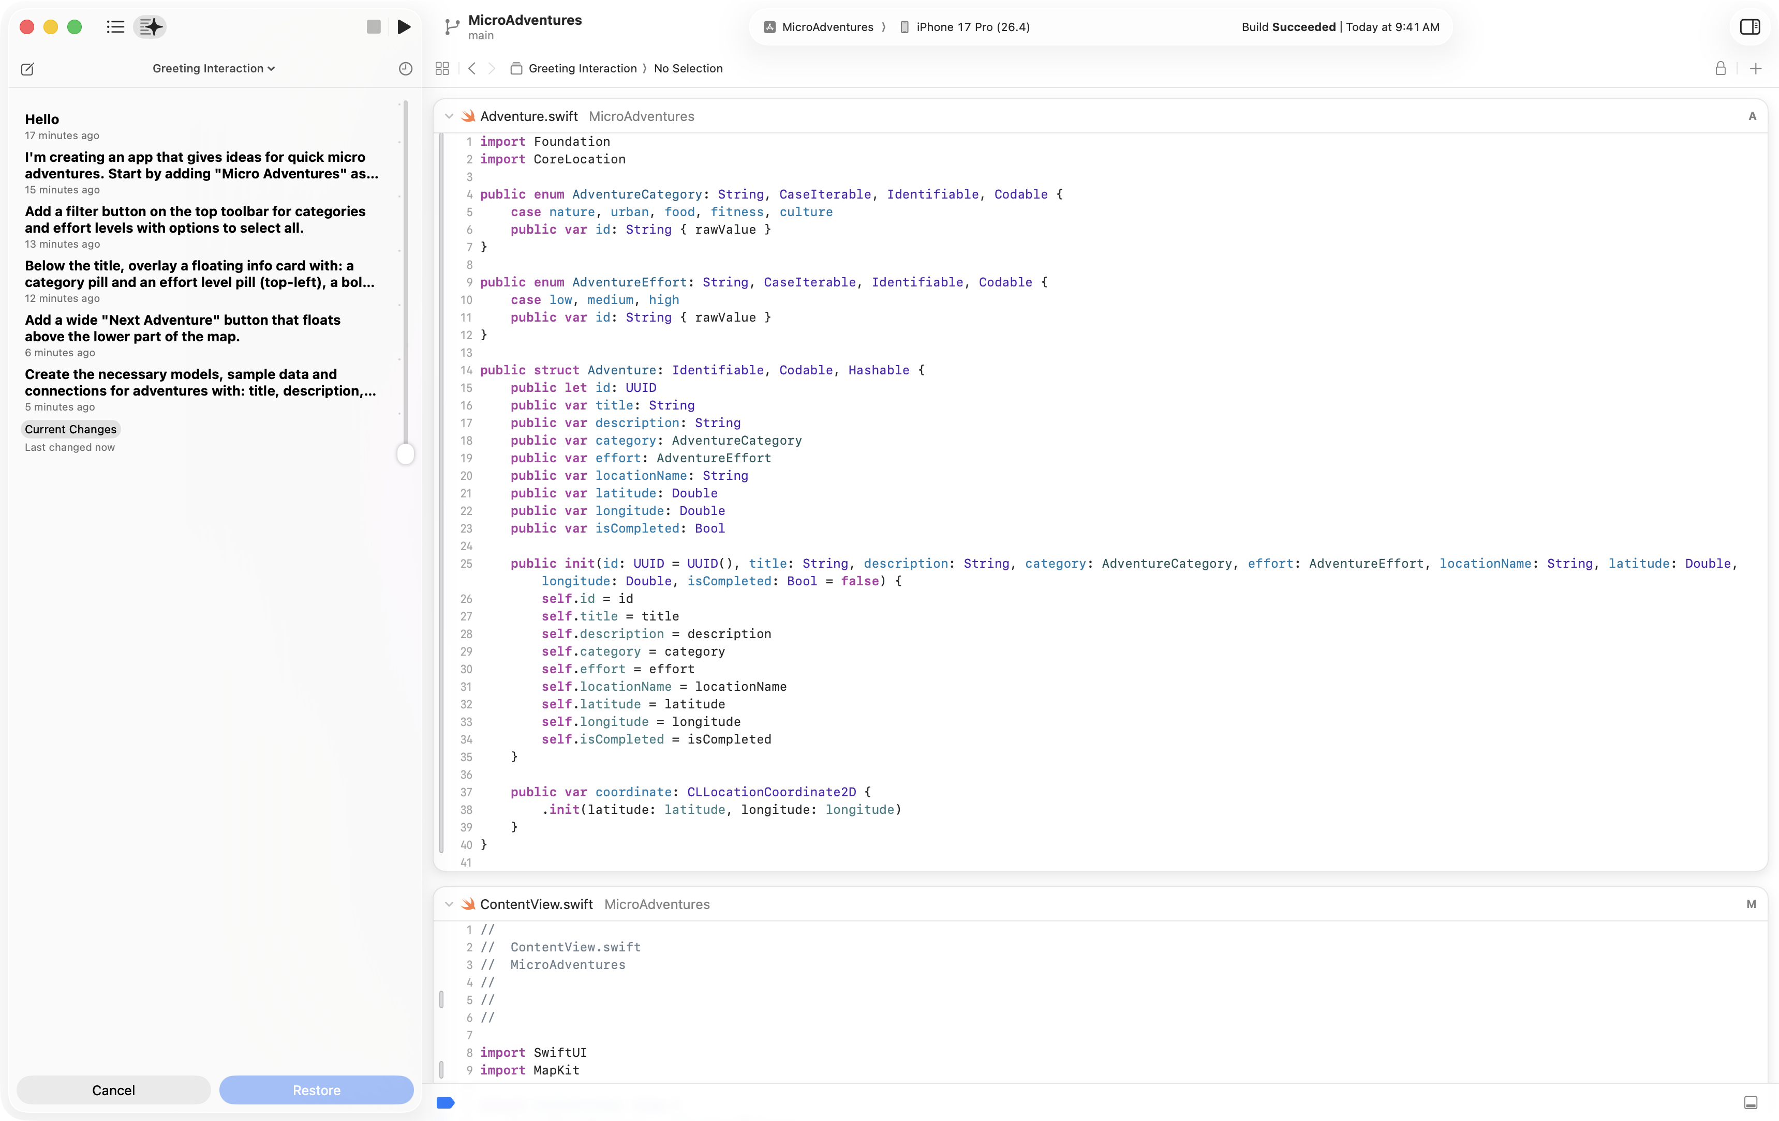1779x1121 pixels.
Task: Click line number 14 in Adventure.swift gutter
Action: [466, 371]
